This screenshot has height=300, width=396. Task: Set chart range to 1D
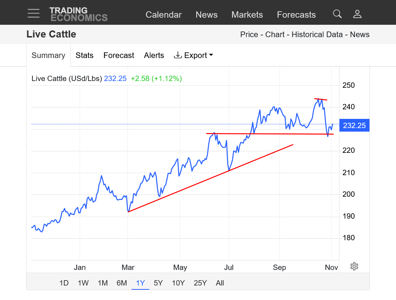click(x=64, y=283)
